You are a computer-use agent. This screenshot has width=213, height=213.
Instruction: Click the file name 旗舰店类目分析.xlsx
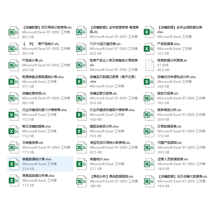point(104,126)
